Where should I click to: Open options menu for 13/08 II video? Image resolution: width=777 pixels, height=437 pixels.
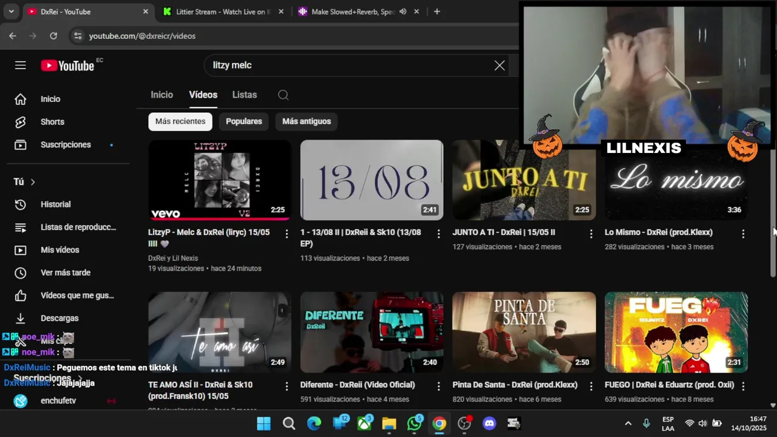[x=438, y=234]
